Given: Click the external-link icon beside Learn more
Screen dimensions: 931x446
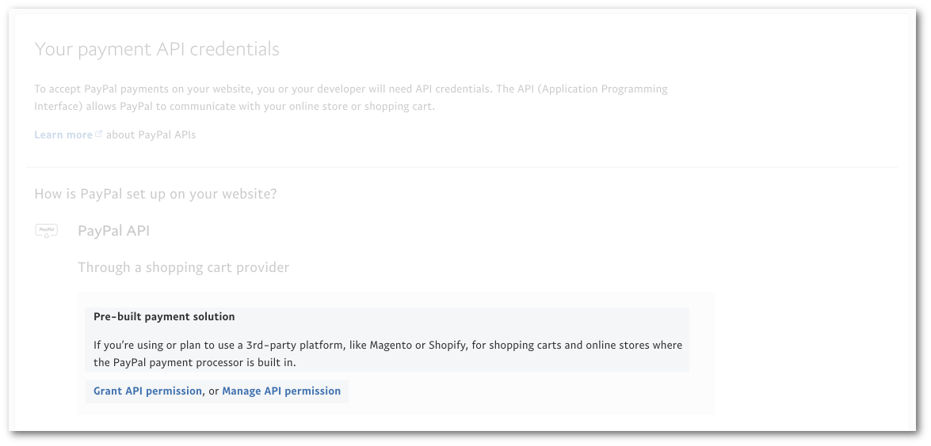Looking at the screenshot, I should [x=99, y=134].
